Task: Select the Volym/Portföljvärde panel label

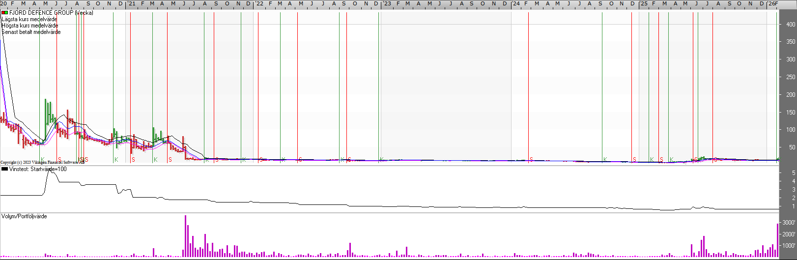Action: (24, 216)
